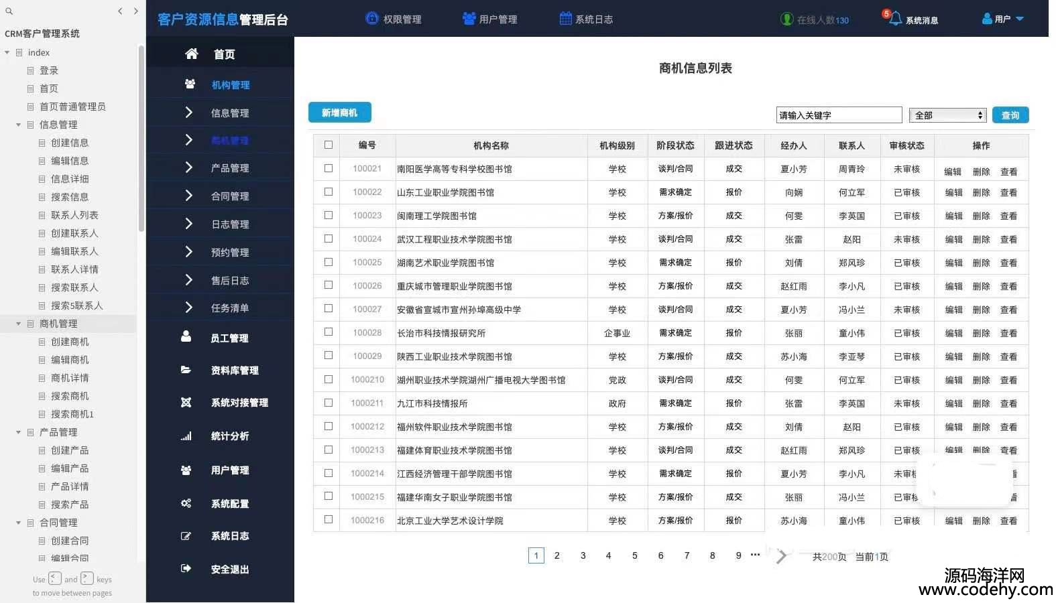Click the 请输入关键字 search field
Viewport: 1056px width, 603px height.
click(x=839, y=115)
